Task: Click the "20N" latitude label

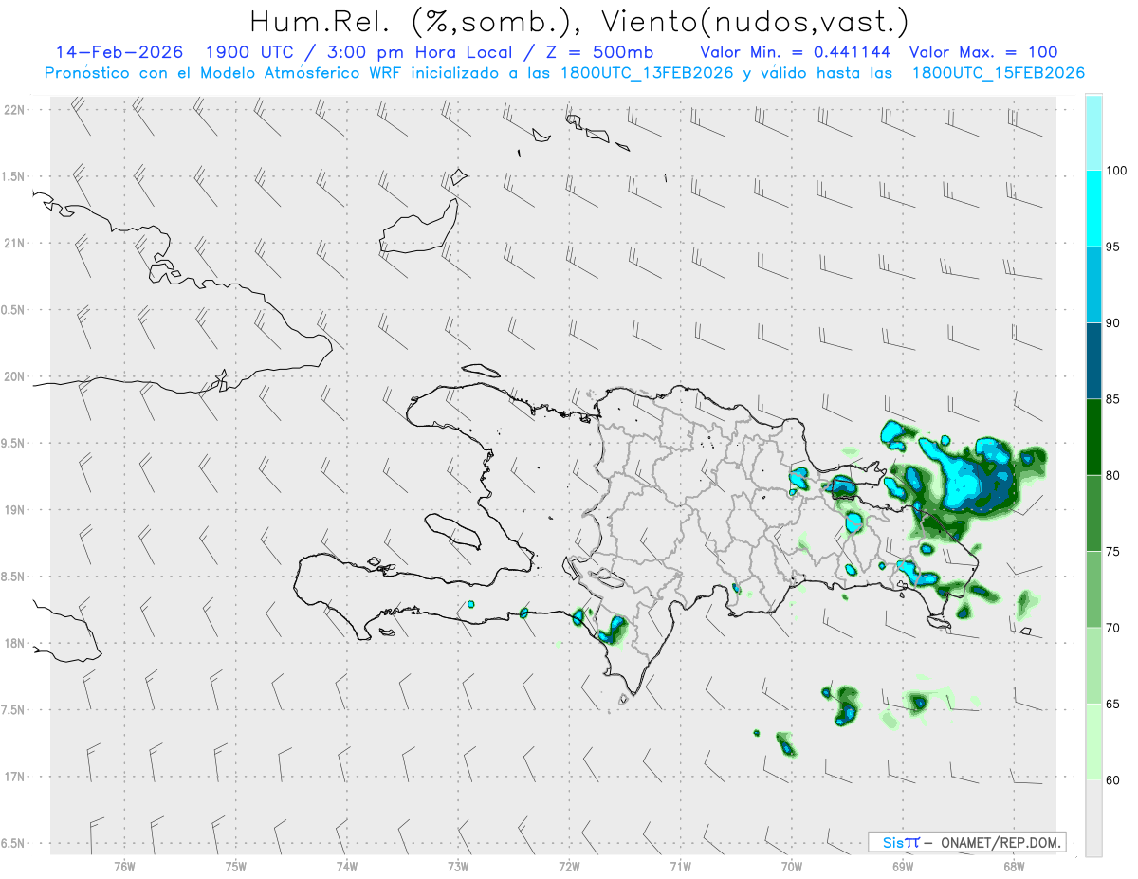Action: tap(13, 376)
